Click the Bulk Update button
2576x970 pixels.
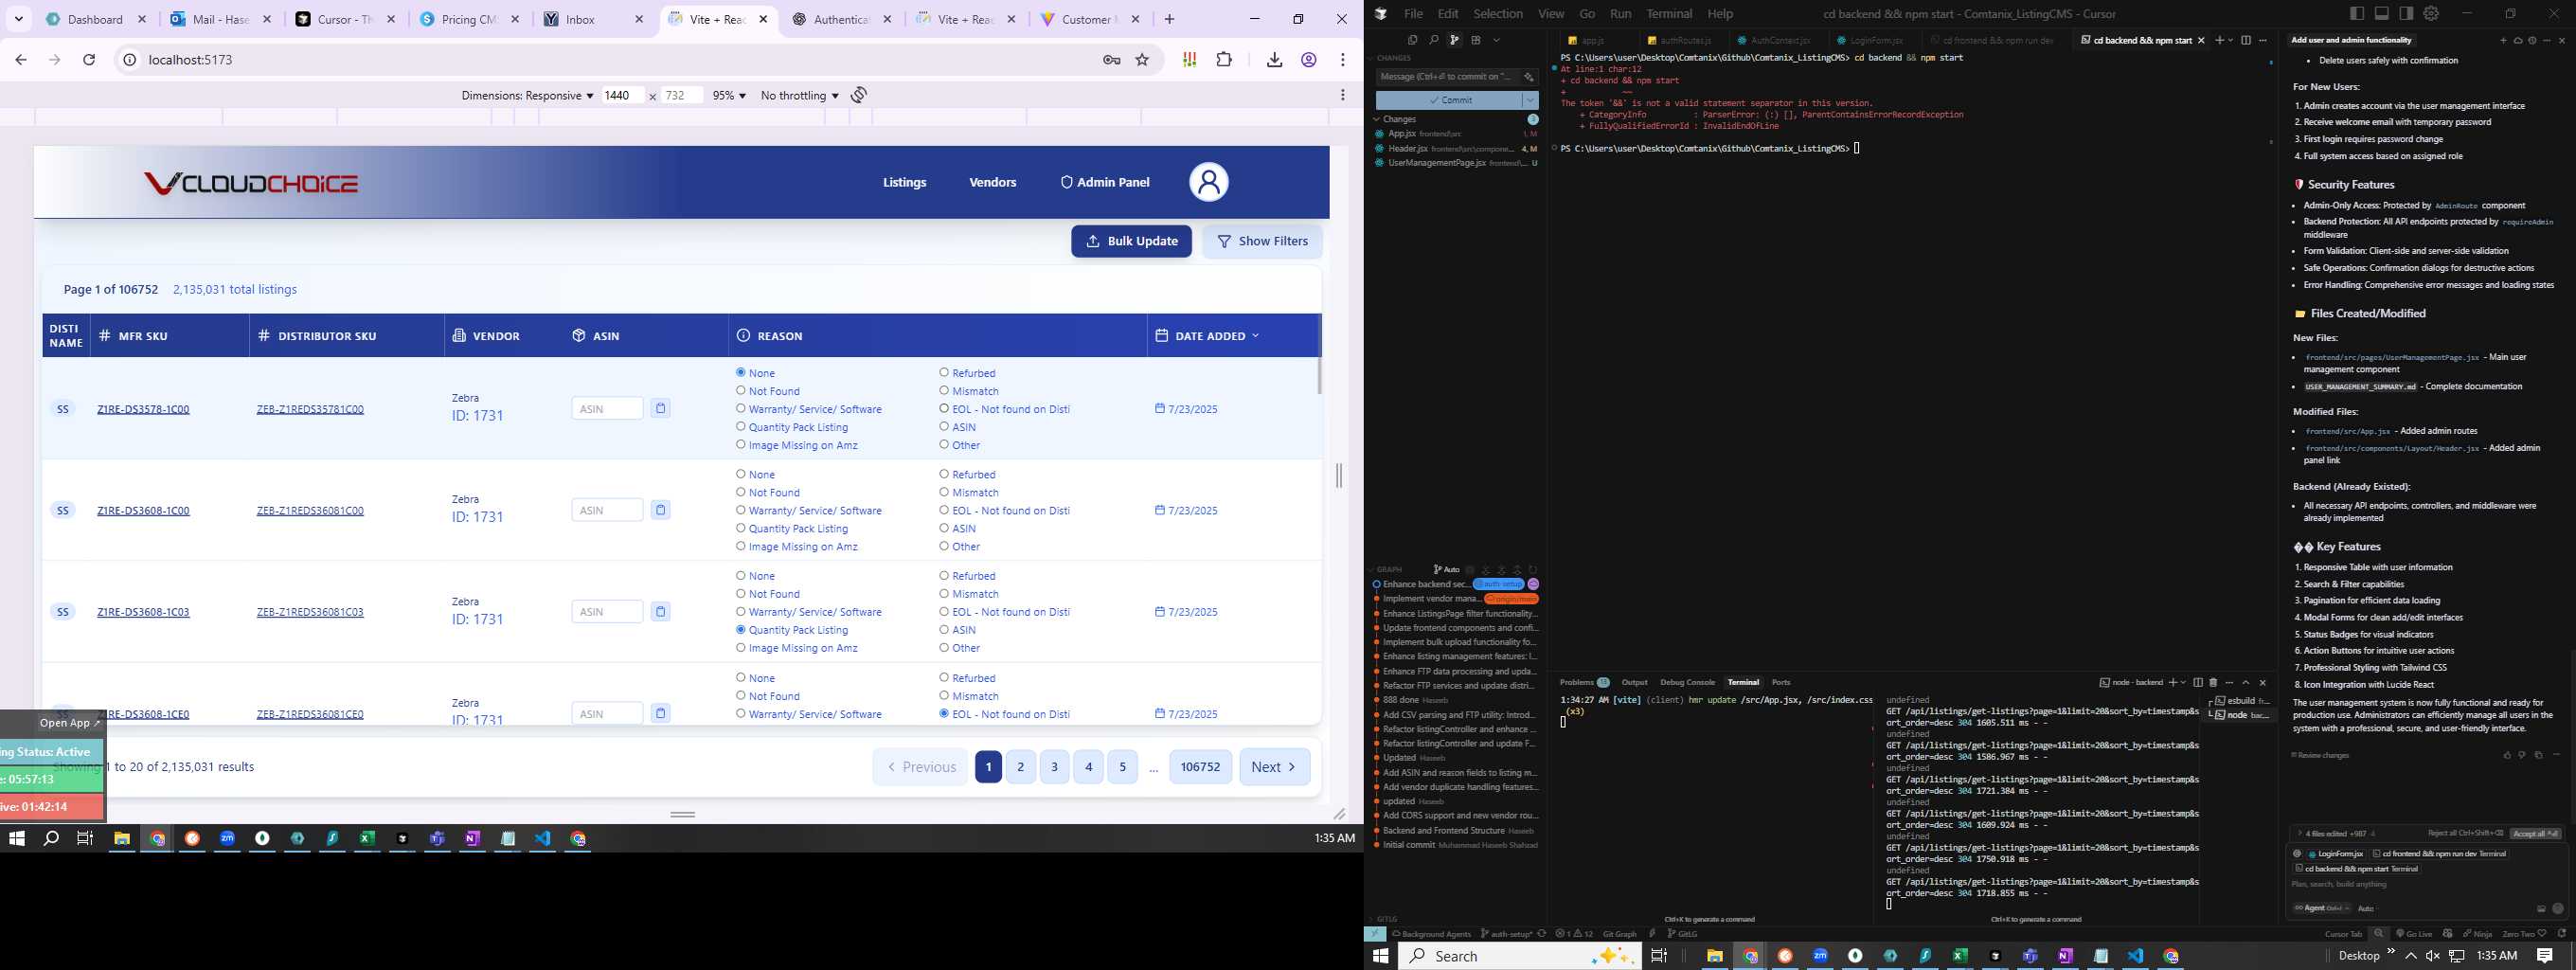1131,241
